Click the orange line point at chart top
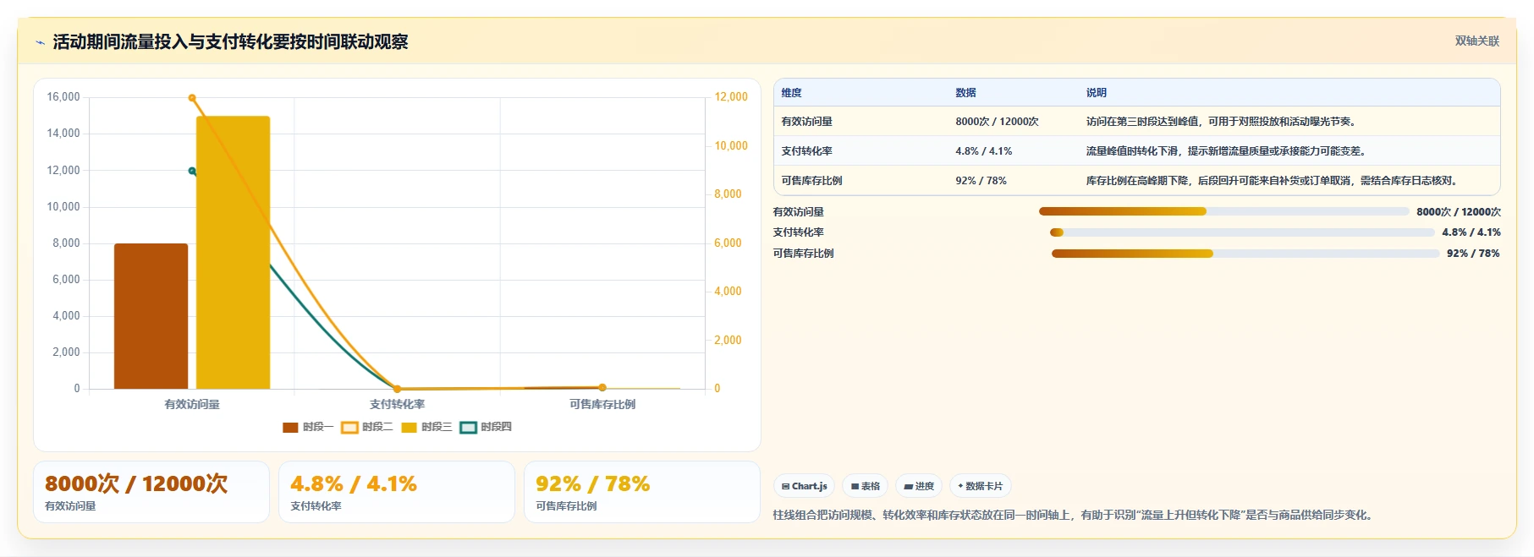The width and height of the screenshot is (1534, 557). [x=192, y=98]
